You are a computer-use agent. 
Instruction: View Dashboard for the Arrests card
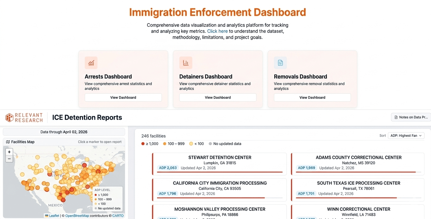pyautogui.click(x=123, y=98)
